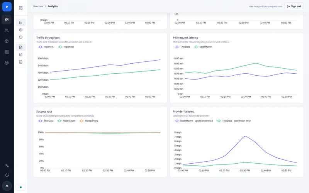Click 02:30 PM label under Provider failures
The height and width of the screenshot is (193, 309).
tap(245, 171)
